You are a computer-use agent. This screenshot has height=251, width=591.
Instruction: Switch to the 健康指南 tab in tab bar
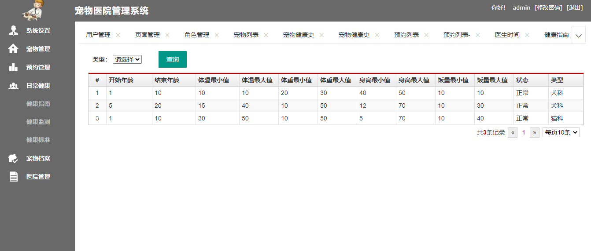557,35
